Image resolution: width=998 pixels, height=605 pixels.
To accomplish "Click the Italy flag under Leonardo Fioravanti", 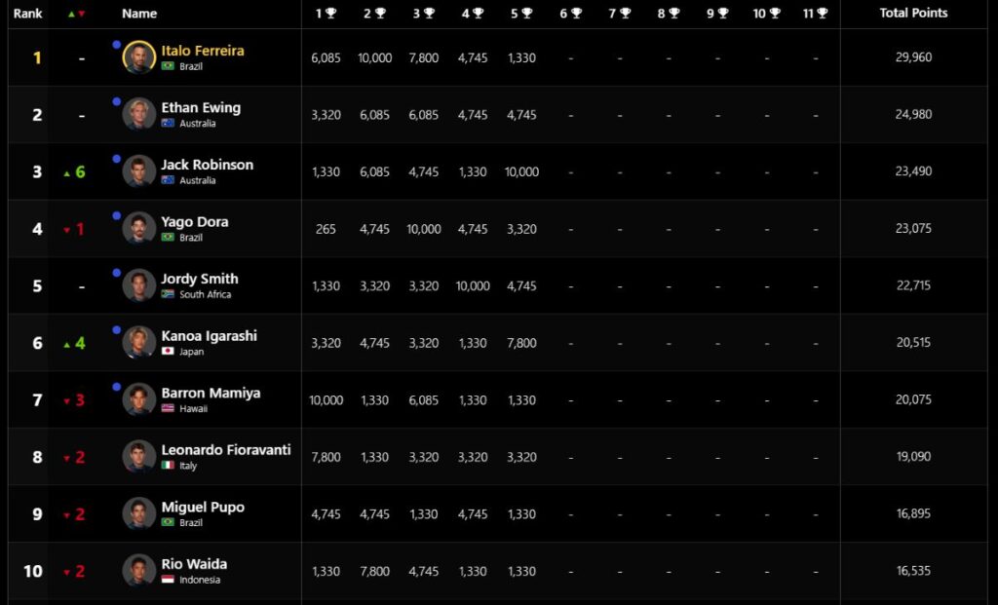I will 168,466.
